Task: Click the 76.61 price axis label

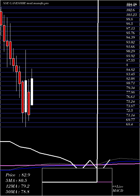Action: [x=130, y=97]
